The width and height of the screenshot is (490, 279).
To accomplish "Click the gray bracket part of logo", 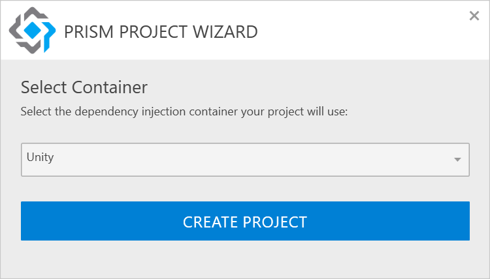I will pos(15,30).
